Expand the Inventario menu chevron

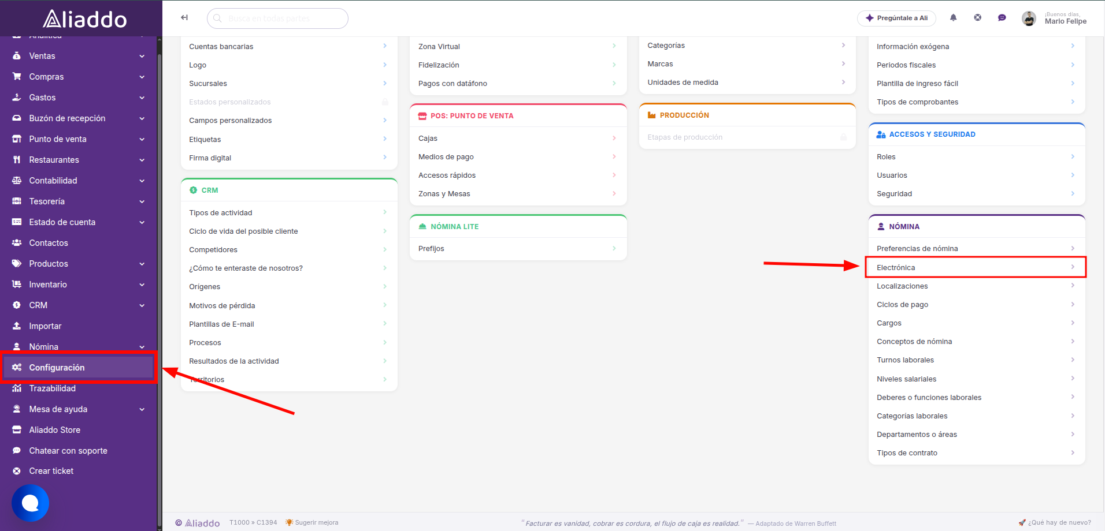point(142,285)
